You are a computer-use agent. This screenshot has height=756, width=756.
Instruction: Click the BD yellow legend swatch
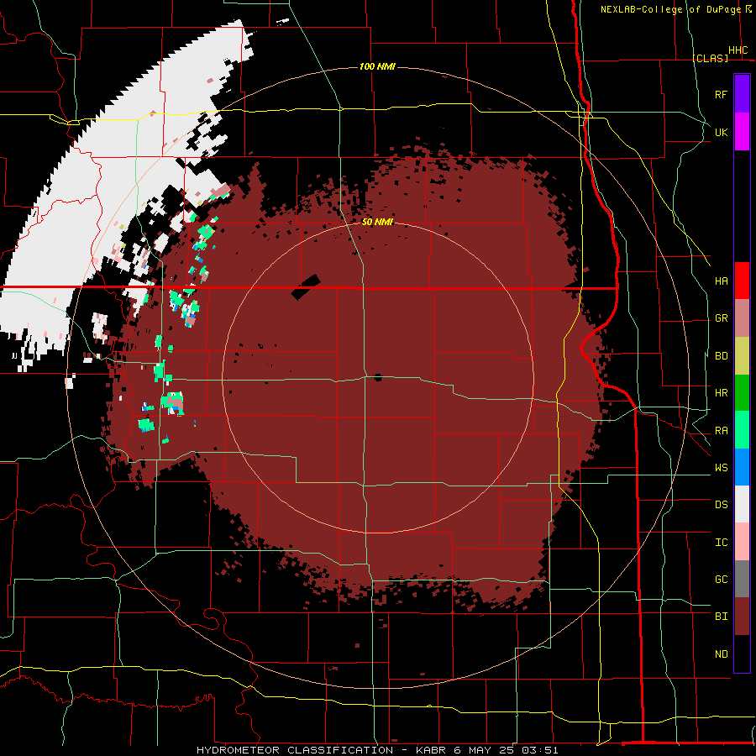pyautogui.click(x=742, y=356)
